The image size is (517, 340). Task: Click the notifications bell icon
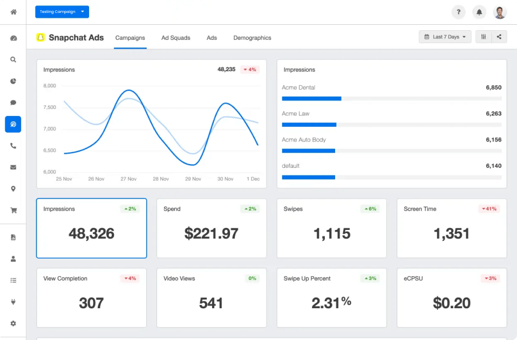(479, 12)
